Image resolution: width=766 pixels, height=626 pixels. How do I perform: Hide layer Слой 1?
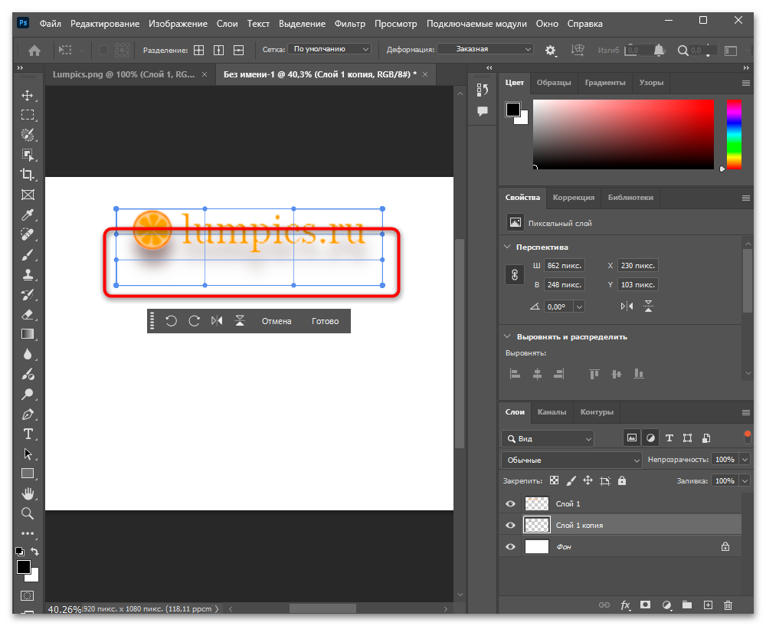click(510, 504)
